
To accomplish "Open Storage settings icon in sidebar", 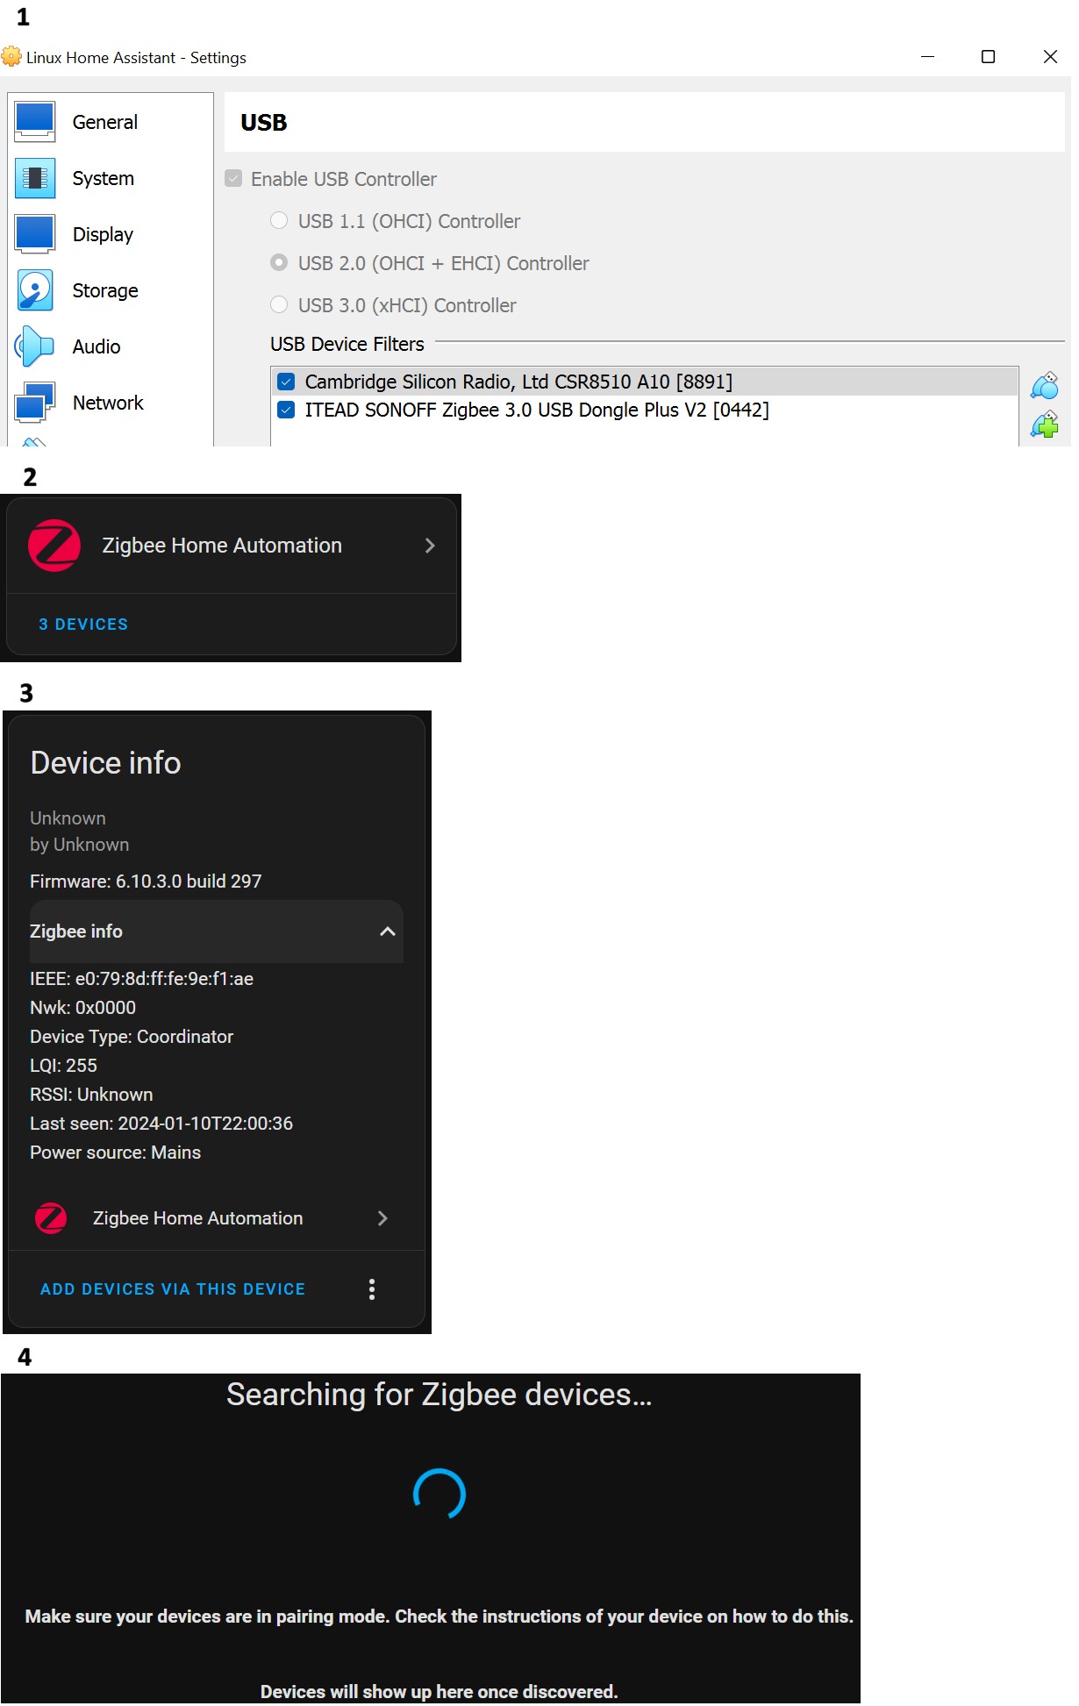I will (35, 290).
